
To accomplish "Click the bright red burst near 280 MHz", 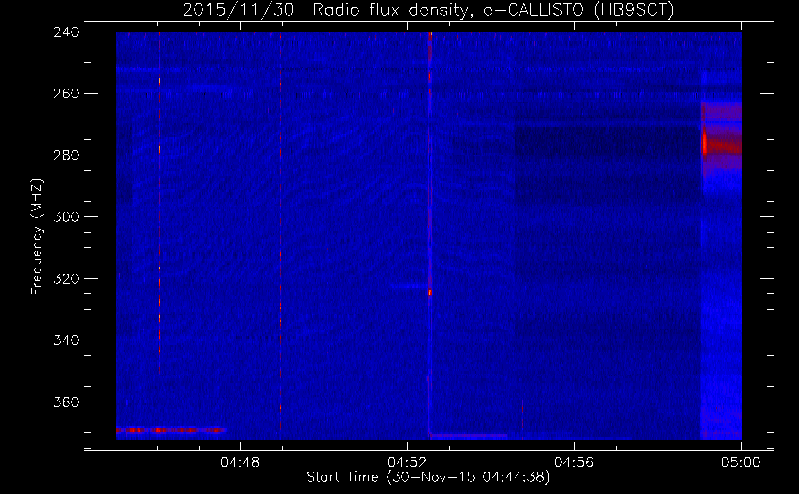I will click(704, 143).
